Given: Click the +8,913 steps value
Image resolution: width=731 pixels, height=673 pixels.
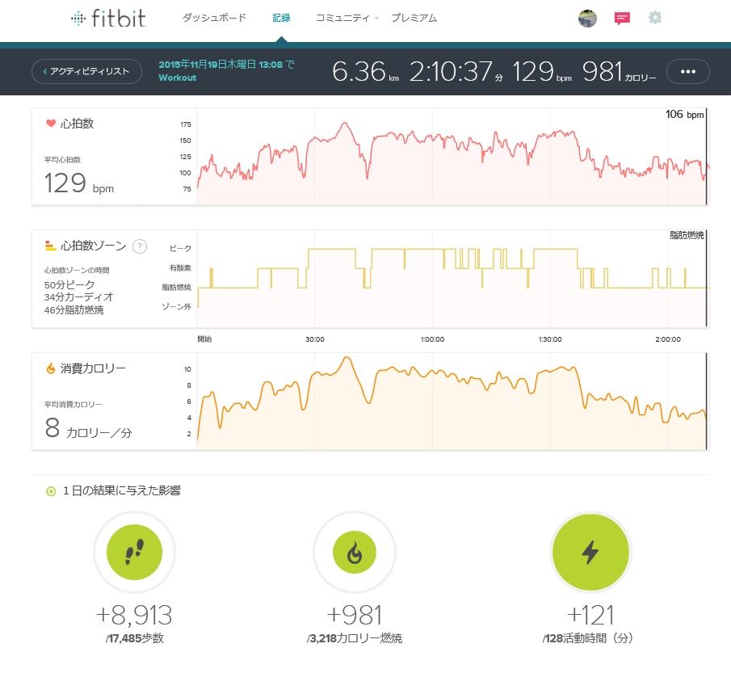Looking at the screenshot, I should point(134,615).
